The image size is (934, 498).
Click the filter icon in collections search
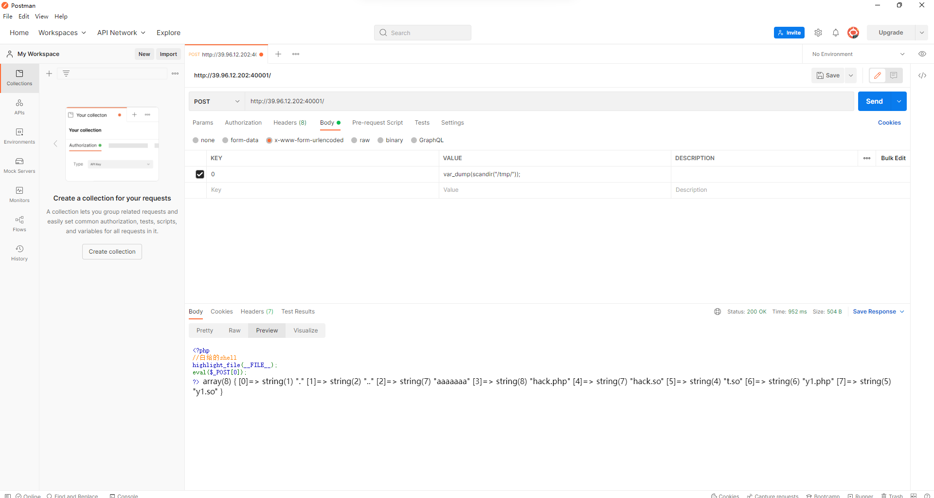coord(66,74)
